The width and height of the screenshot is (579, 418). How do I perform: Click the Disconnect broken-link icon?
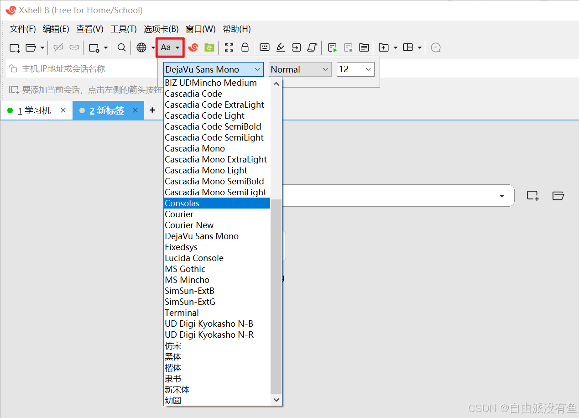(58, 47)
